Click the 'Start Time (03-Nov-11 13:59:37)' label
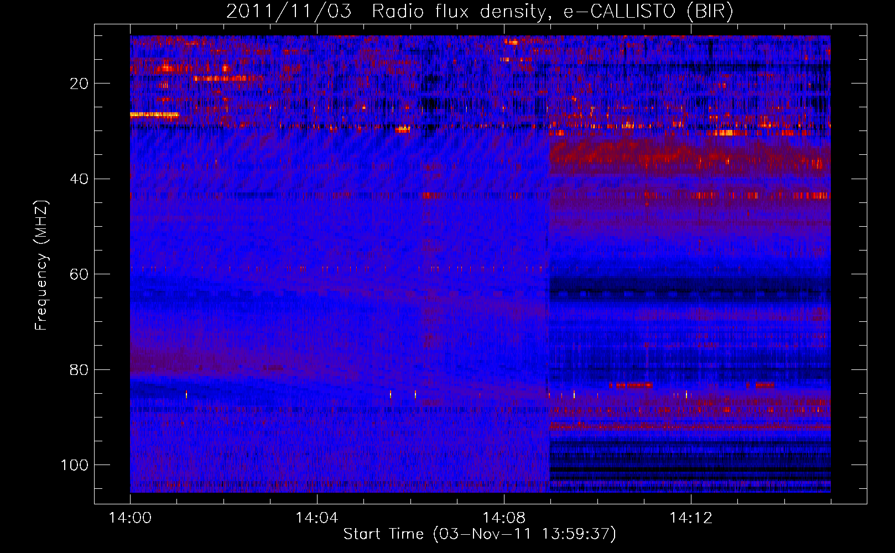The image size is (895, 553). point(480,534)
